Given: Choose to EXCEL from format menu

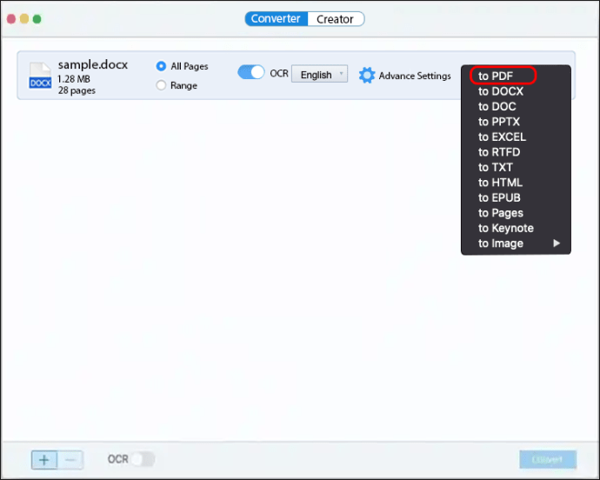Looking at the screenshot, I should pos(515,137).
